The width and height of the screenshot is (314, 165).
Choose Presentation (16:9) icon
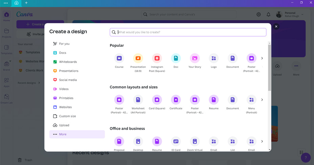138,58
